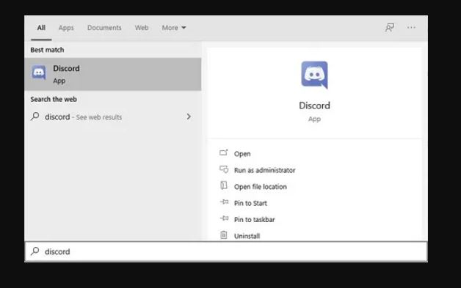Expand web results chevron arrow
This screenshot has width=461, height=288.
coord(189,117)
